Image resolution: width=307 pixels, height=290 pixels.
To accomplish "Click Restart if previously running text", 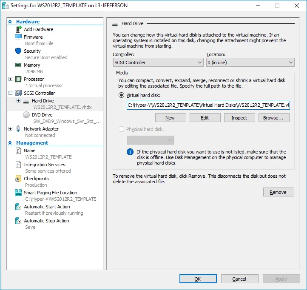I will coord(54,213).
